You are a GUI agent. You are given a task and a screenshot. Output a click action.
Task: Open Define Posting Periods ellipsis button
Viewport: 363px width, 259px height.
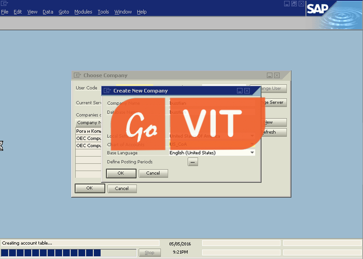click(x=192, y=162)
